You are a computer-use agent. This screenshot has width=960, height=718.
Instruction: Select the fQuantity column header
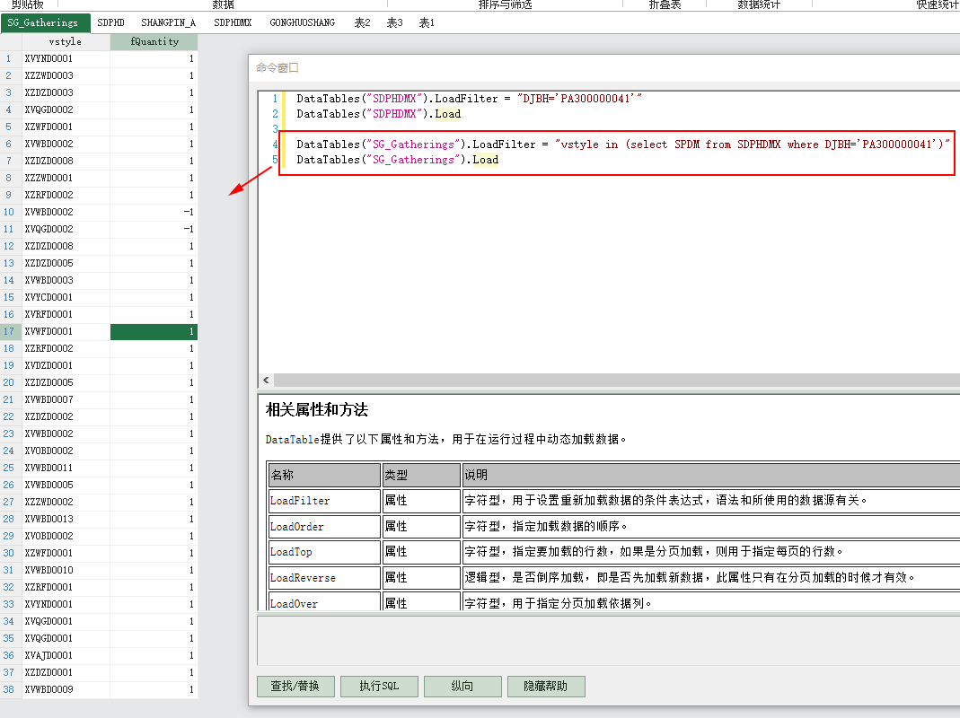[x=154, y=42]
